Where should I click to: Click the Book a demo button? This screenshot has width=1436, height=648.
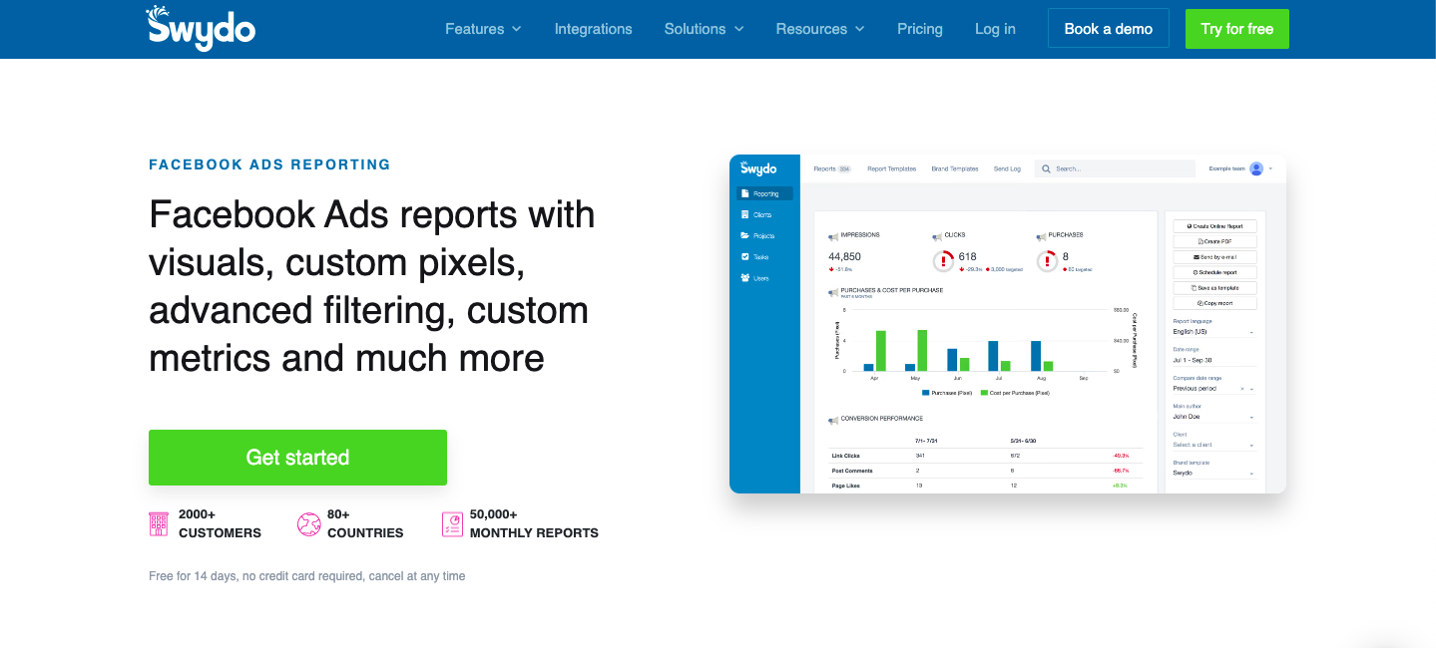coord(1109,29)
